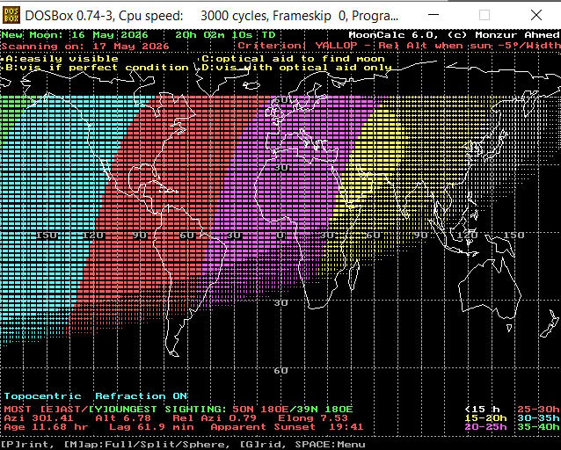Close the DOSBox window

click(x=536, y=15)
